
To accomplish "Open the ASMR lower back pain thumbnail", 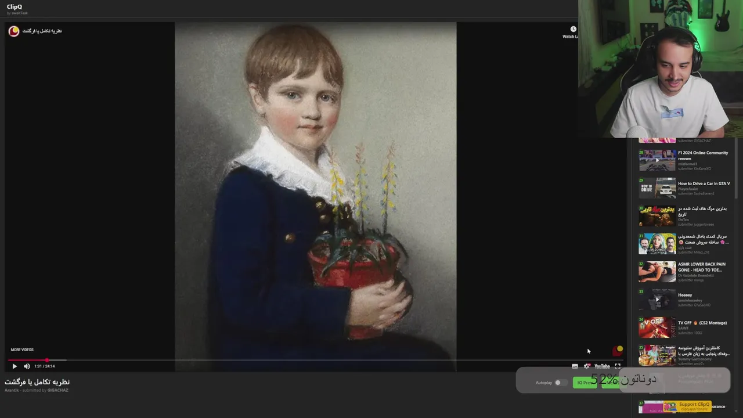I will (x=657, y=272).
